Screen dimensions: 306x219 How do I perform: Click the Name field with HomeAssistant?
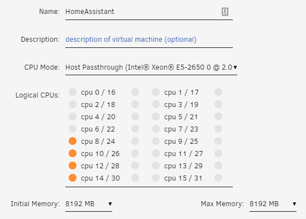[x=149, y=12]
